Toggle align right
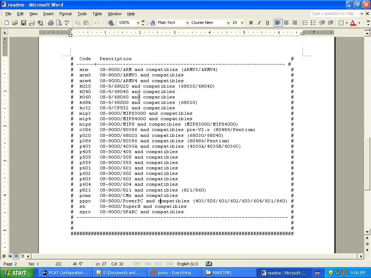 click(x=295, y=23)
